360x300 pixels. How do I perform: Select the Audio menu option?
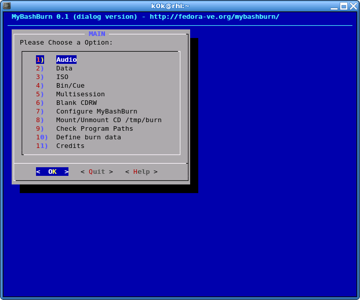[x=66, y=60]
